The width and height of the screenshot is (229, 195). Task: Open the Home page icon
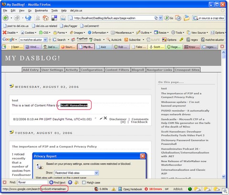46,18
